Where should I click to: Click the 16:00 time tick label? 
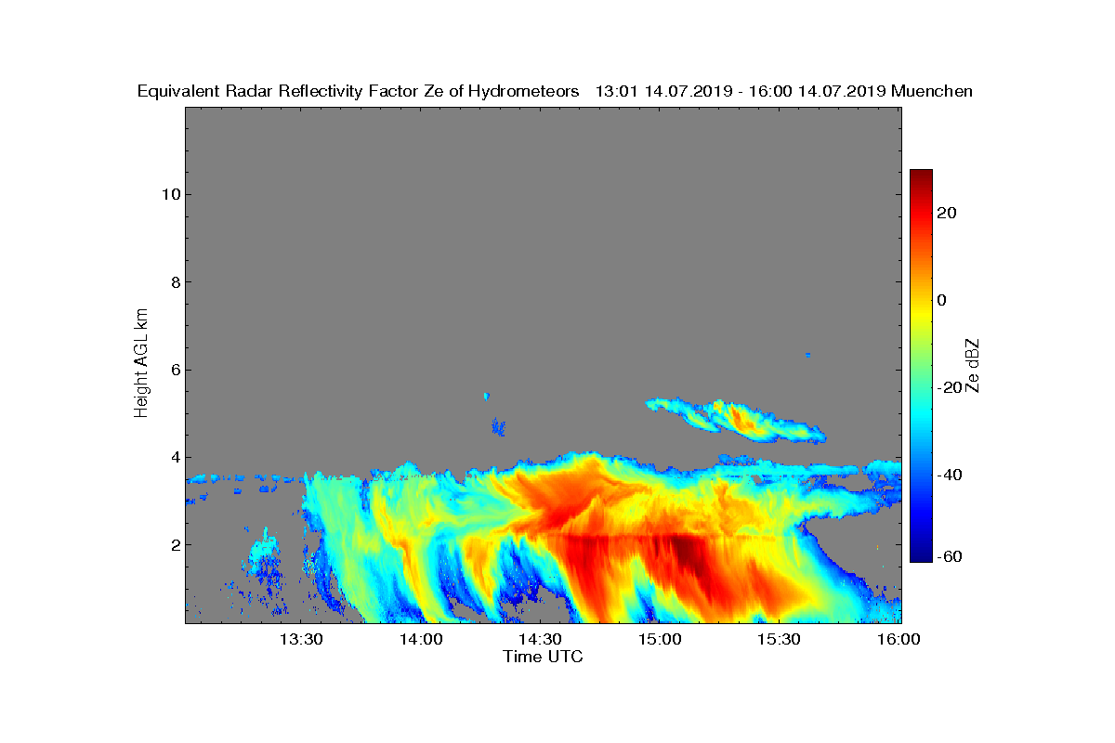point(898,640)
